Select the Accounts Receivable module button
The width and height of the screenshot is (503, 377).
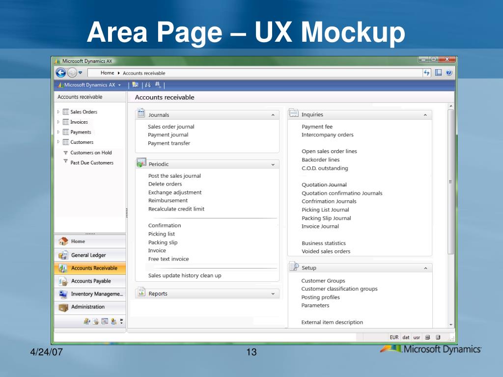pos(90,268)
